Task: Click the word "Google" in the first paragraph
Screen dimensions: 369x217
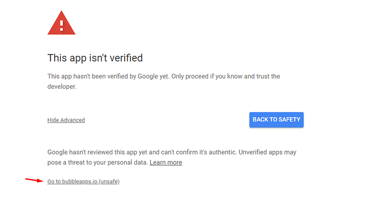Action: [x=148, y=76]
